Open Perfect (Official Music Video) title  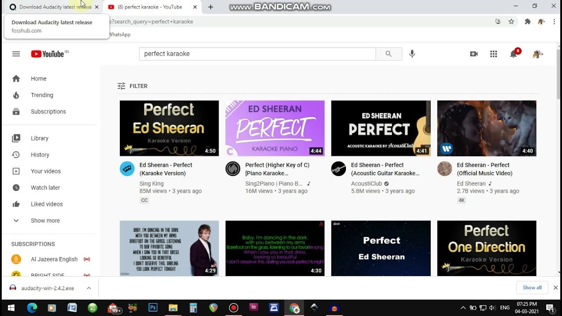pyautogui.click(x=485, y=169)
